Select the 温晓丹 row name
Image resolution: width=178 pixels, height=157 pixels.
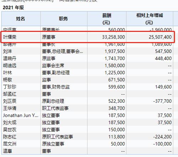coord(10,59)
